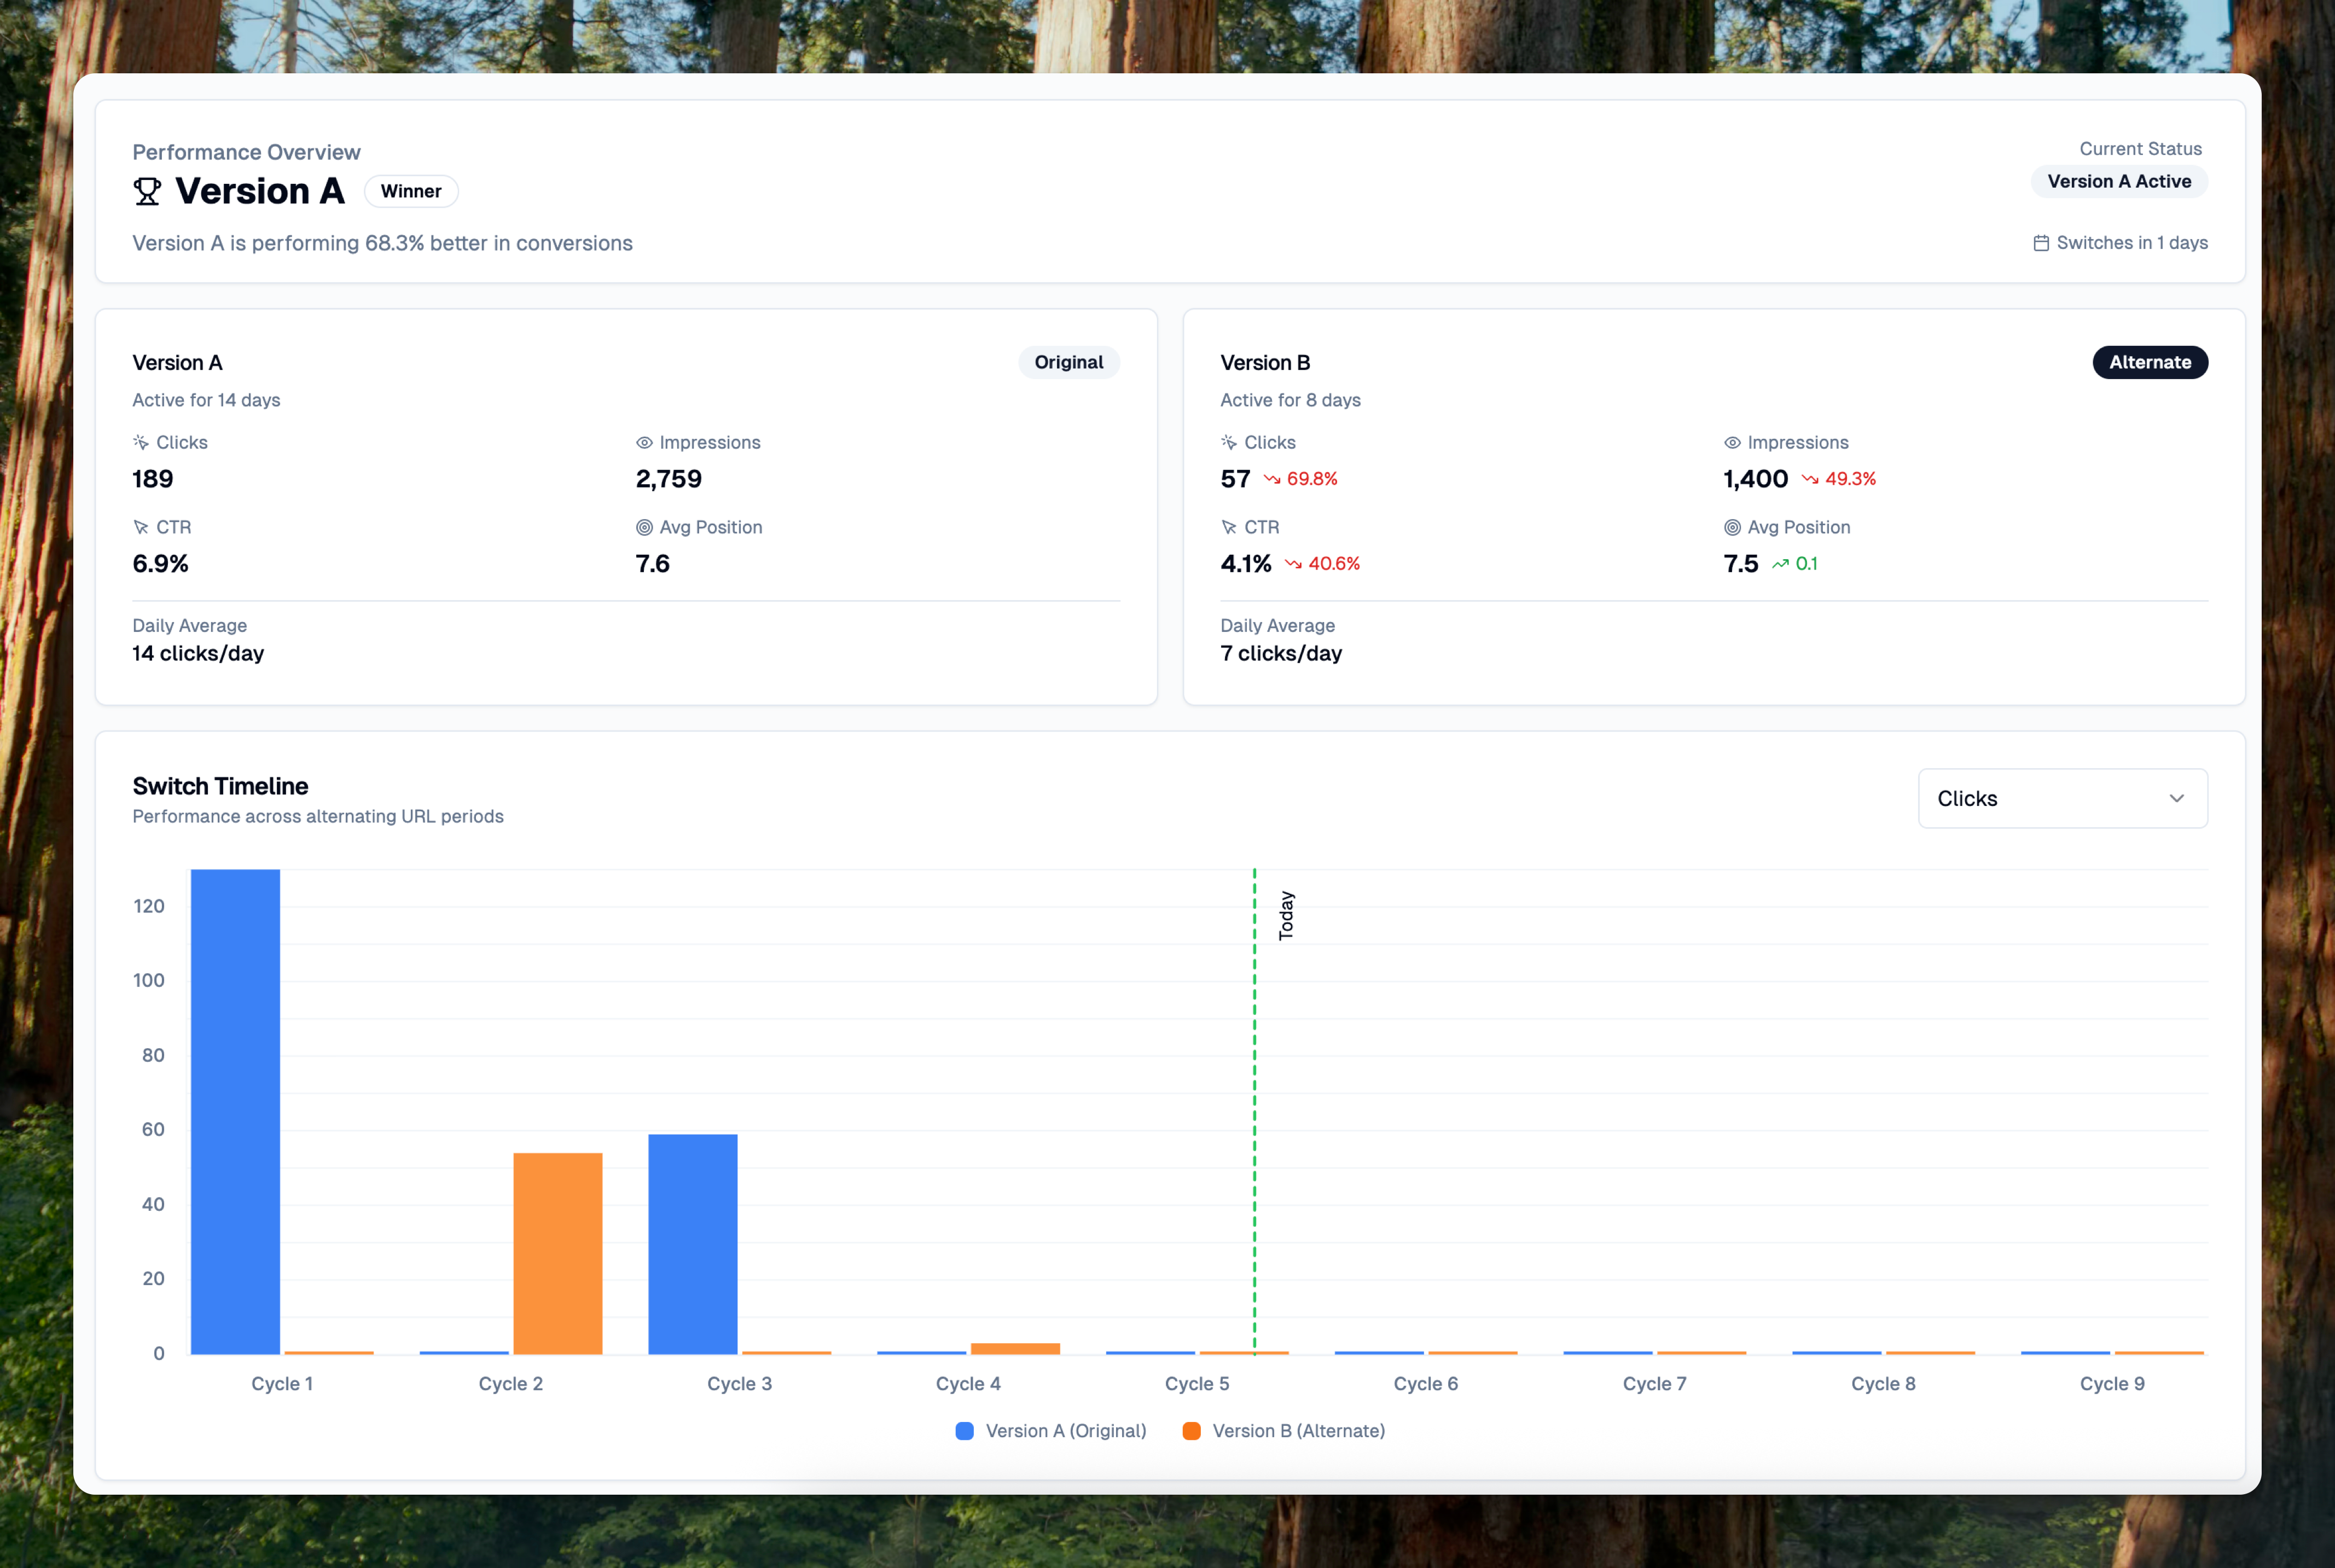The image size is (2335, 1568).
Task: Click the Avg Position target icon in Version B card
Action: click(x=1732, y=527)
